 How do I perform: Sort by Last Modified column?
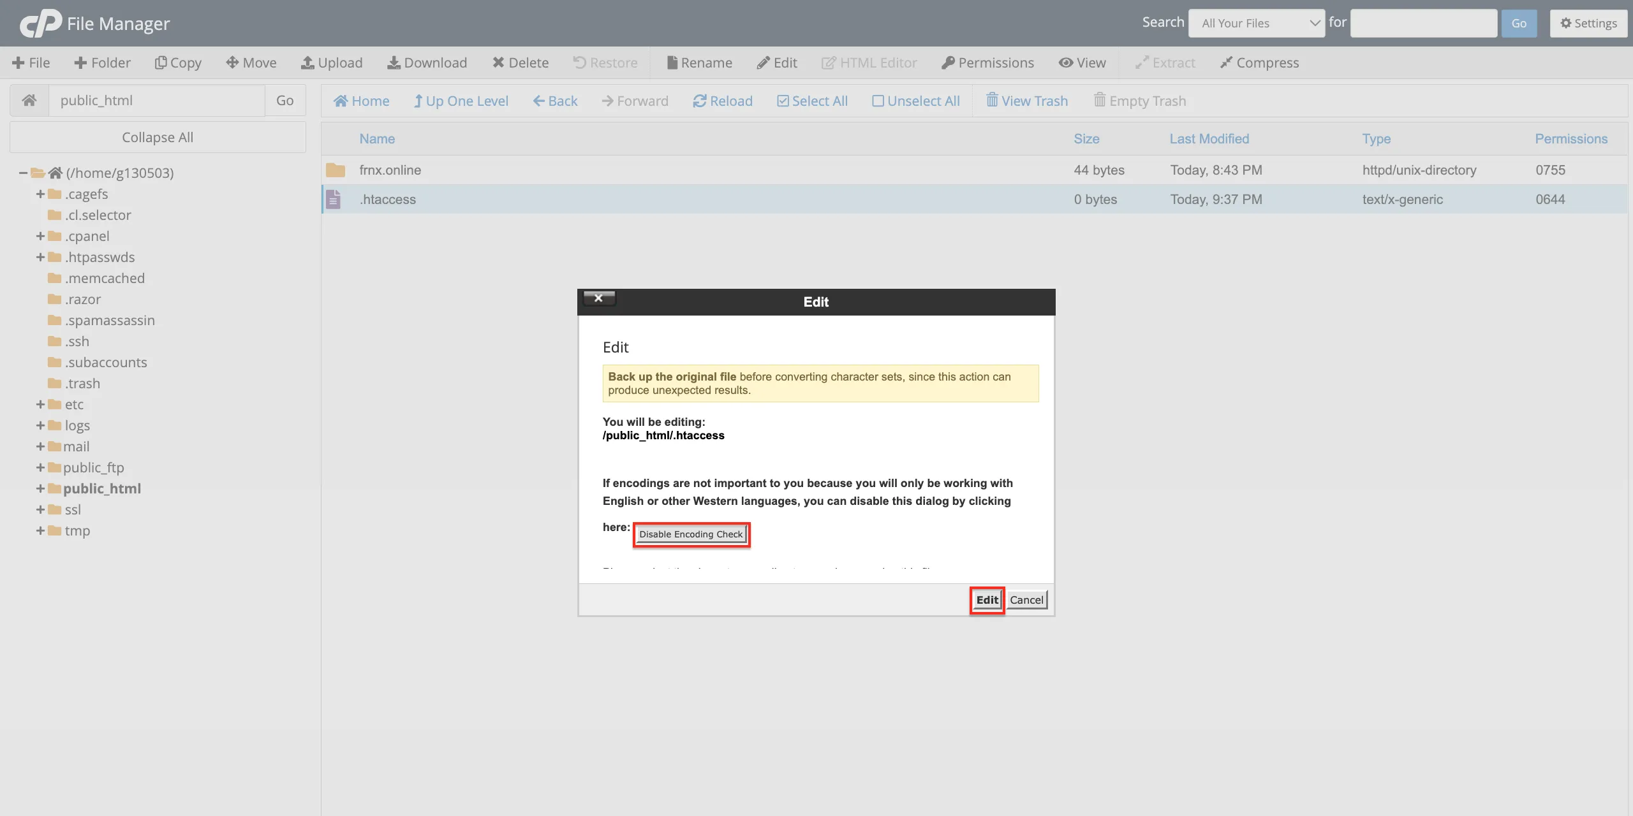point(1209,139)
